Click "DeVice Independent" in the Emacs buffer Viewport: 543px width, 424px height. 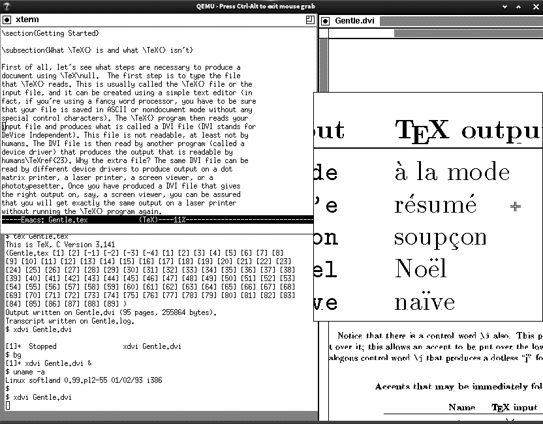[37, 135]
